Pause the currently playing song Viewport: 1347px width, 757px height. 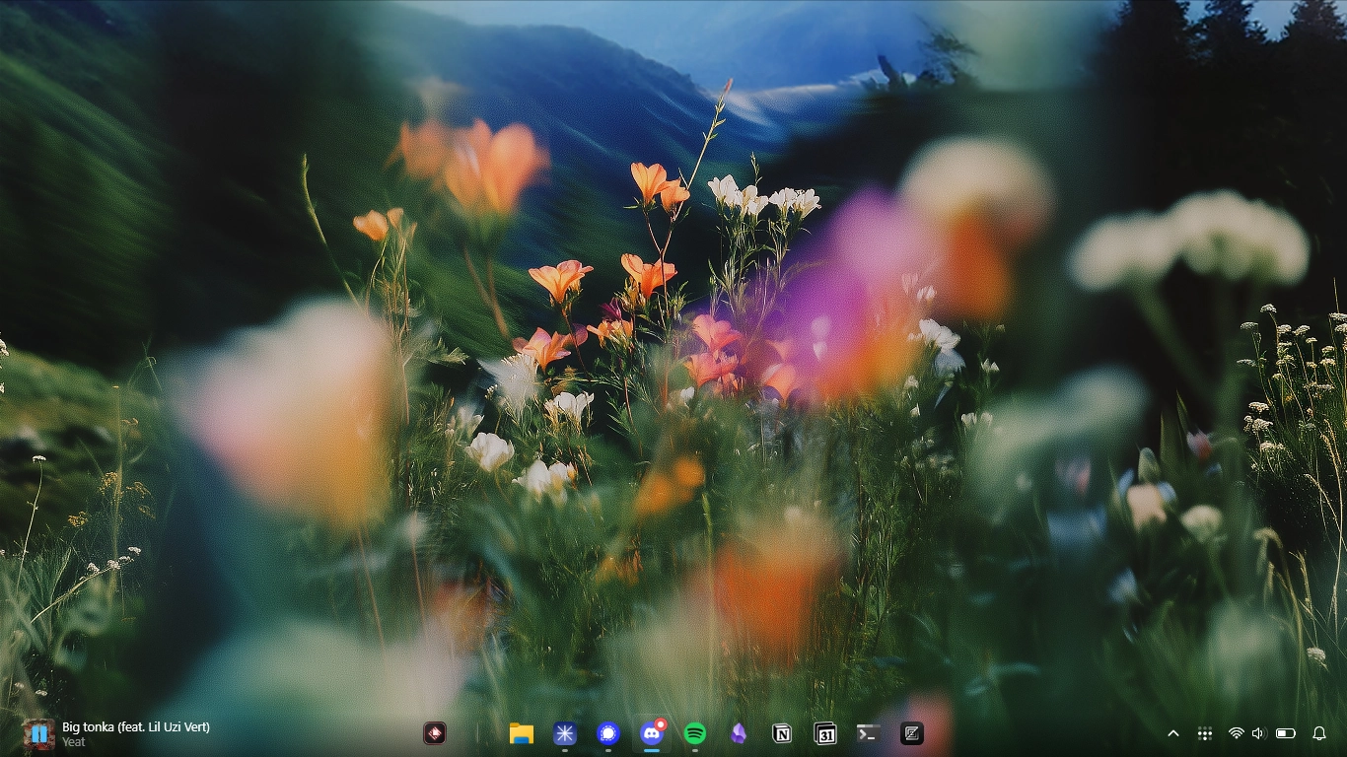click(38, 733)
